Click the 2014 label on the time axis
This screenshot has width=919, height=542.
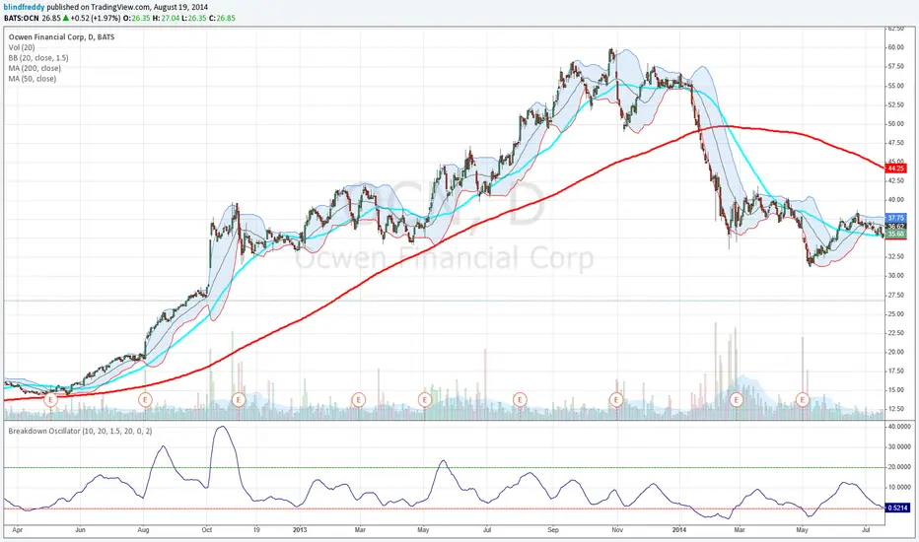point(678,530)
